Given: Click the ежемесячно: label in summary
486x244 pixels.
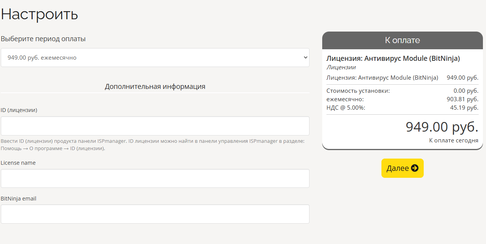Looking at the screenshot, I should 345,99.
